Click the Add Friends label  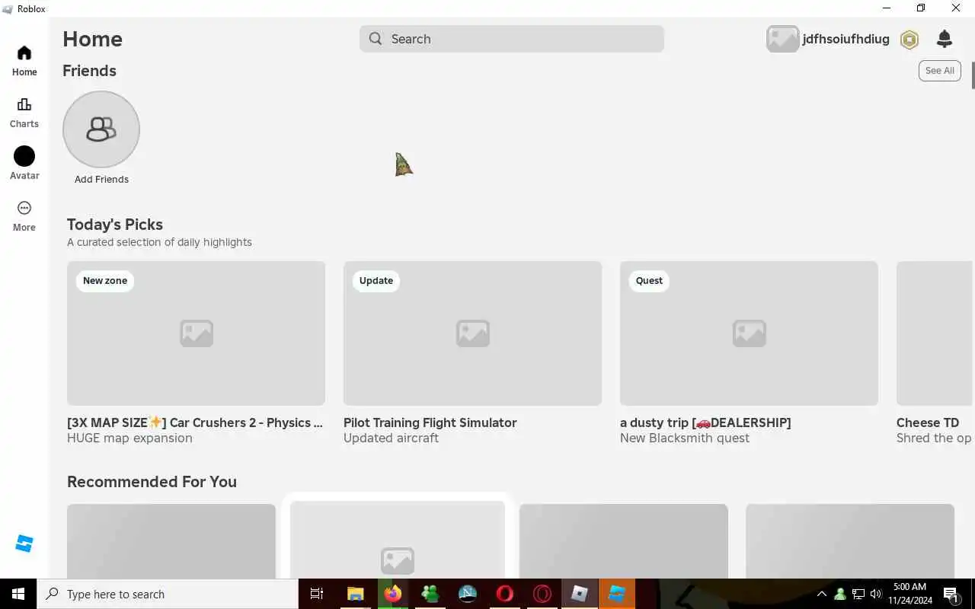click(x=101, y=180)
